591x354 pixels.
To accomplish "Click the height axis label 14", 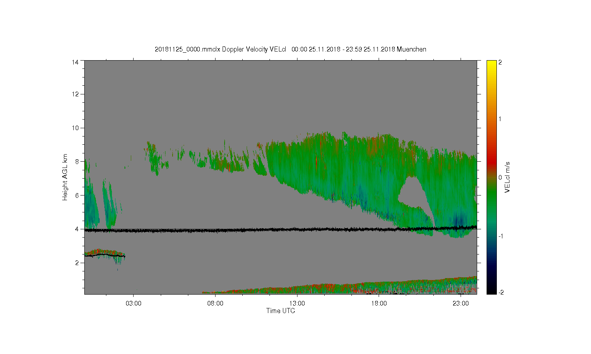I will (x=75, y=62).
